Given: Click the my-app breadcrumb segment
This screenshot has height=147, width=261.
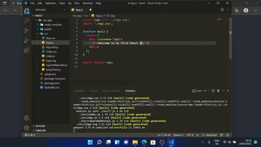Looking at the screenshot, I should (x=77, y=16).
